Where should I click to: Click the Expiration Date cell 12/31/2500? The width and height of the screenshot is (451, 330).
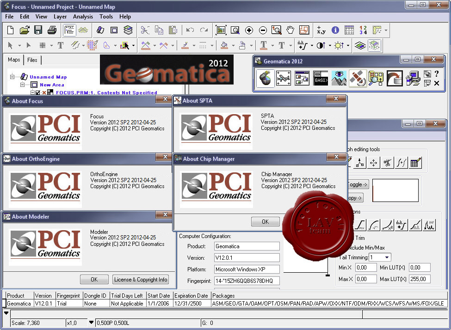(192, 303)
